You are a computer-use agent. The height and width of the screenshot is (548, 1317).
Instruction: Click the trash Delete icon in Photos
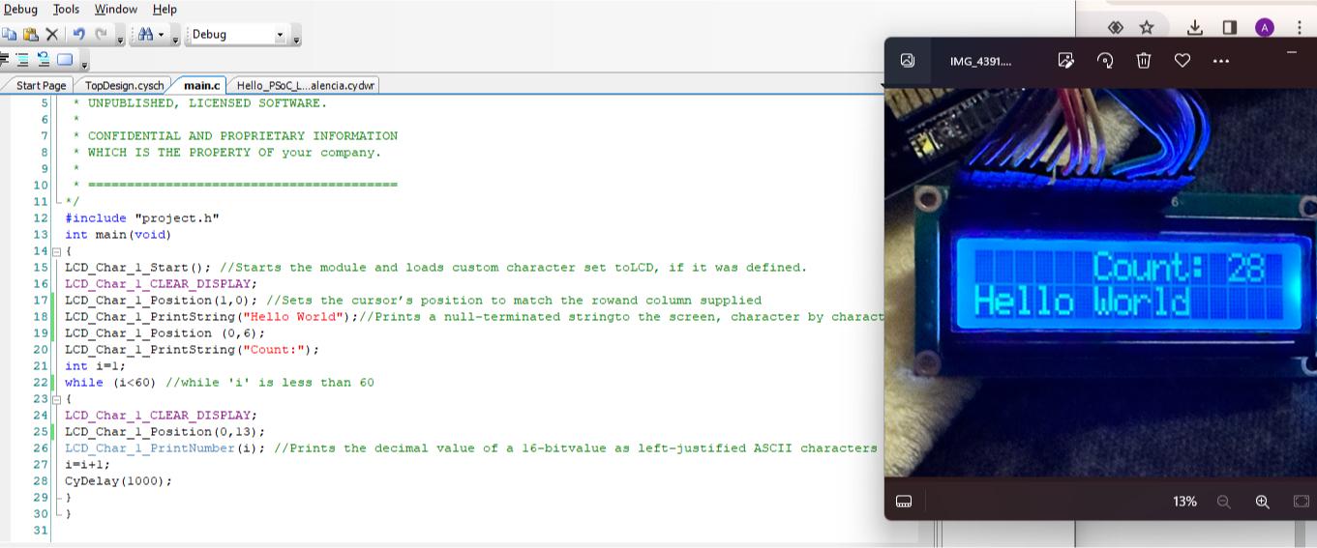pyautogui.click(x=1144, y=60)
